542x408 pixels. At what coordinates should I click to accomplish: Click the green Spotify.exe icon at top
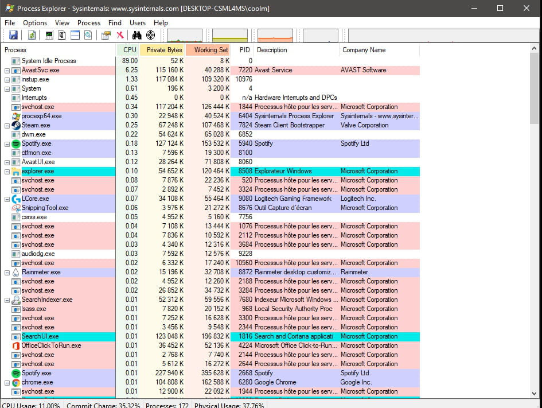[16, 143]
